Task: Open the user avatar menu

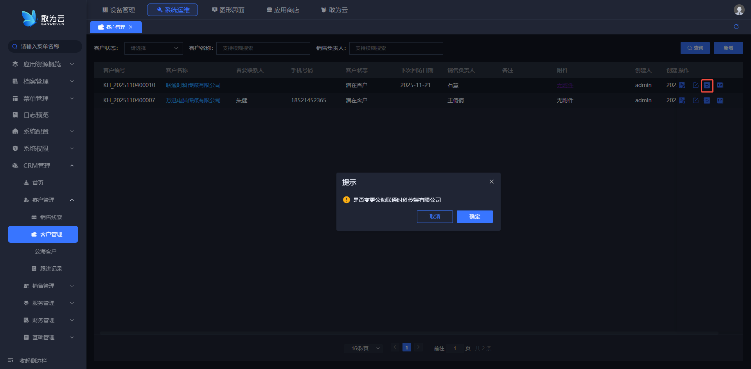Action: (739, 10)
